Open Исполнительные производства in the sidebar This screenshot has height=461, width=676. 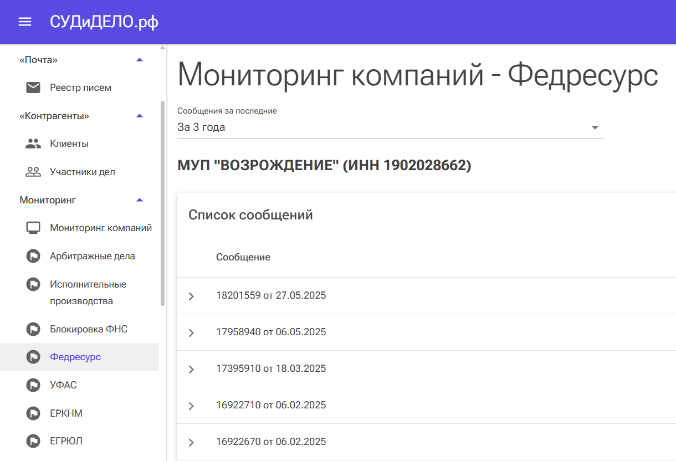coord(88,293)
